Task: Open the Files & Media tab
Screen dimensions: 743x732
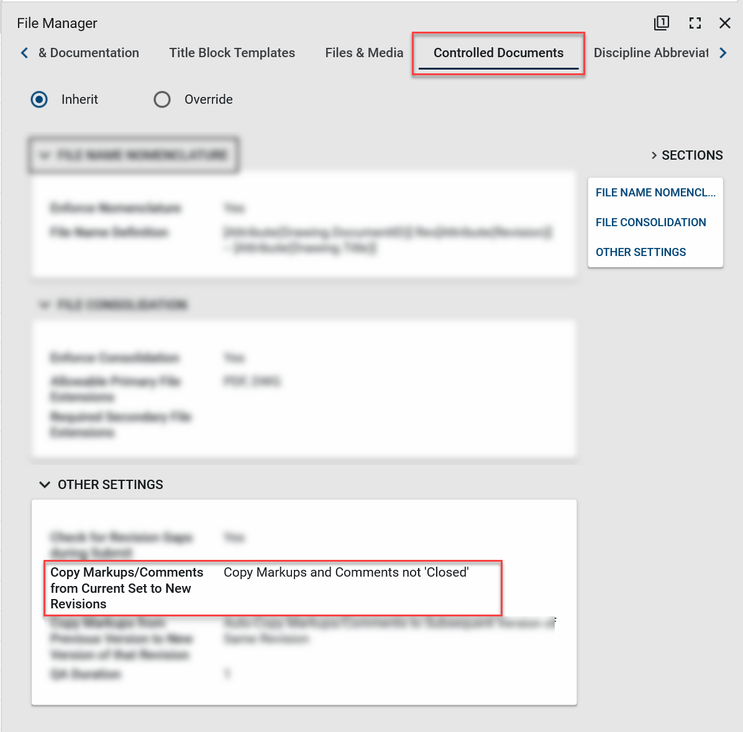Action: (364, 53)
